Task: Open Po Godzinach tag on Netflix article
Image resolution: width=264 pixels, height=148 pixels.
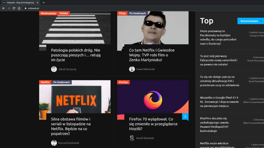Action: click(x=62, y=82)
